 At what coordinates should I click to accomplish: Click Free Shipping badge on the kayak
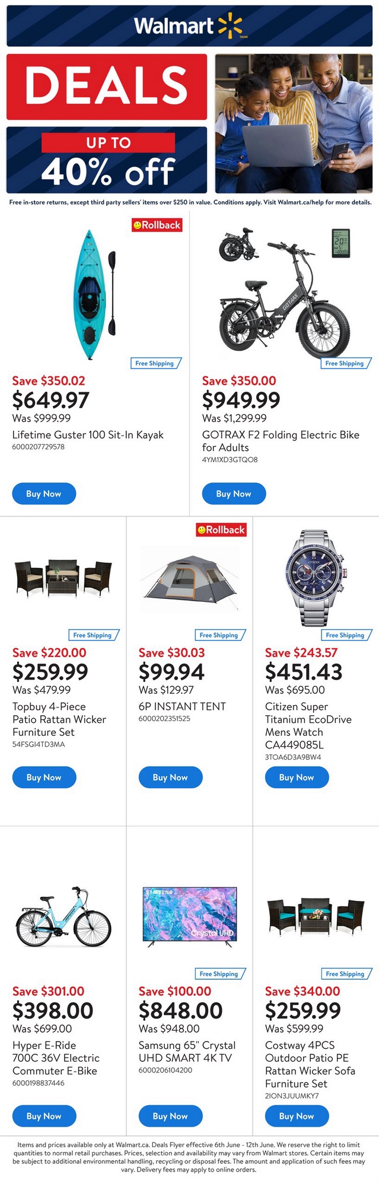(155, 363)
